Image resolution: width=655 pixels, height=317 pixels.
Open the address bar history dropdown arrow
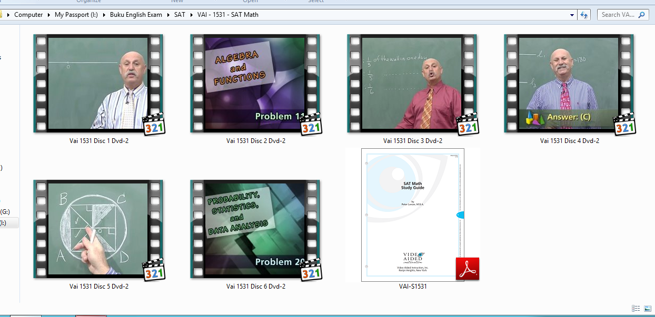(572, 15)
